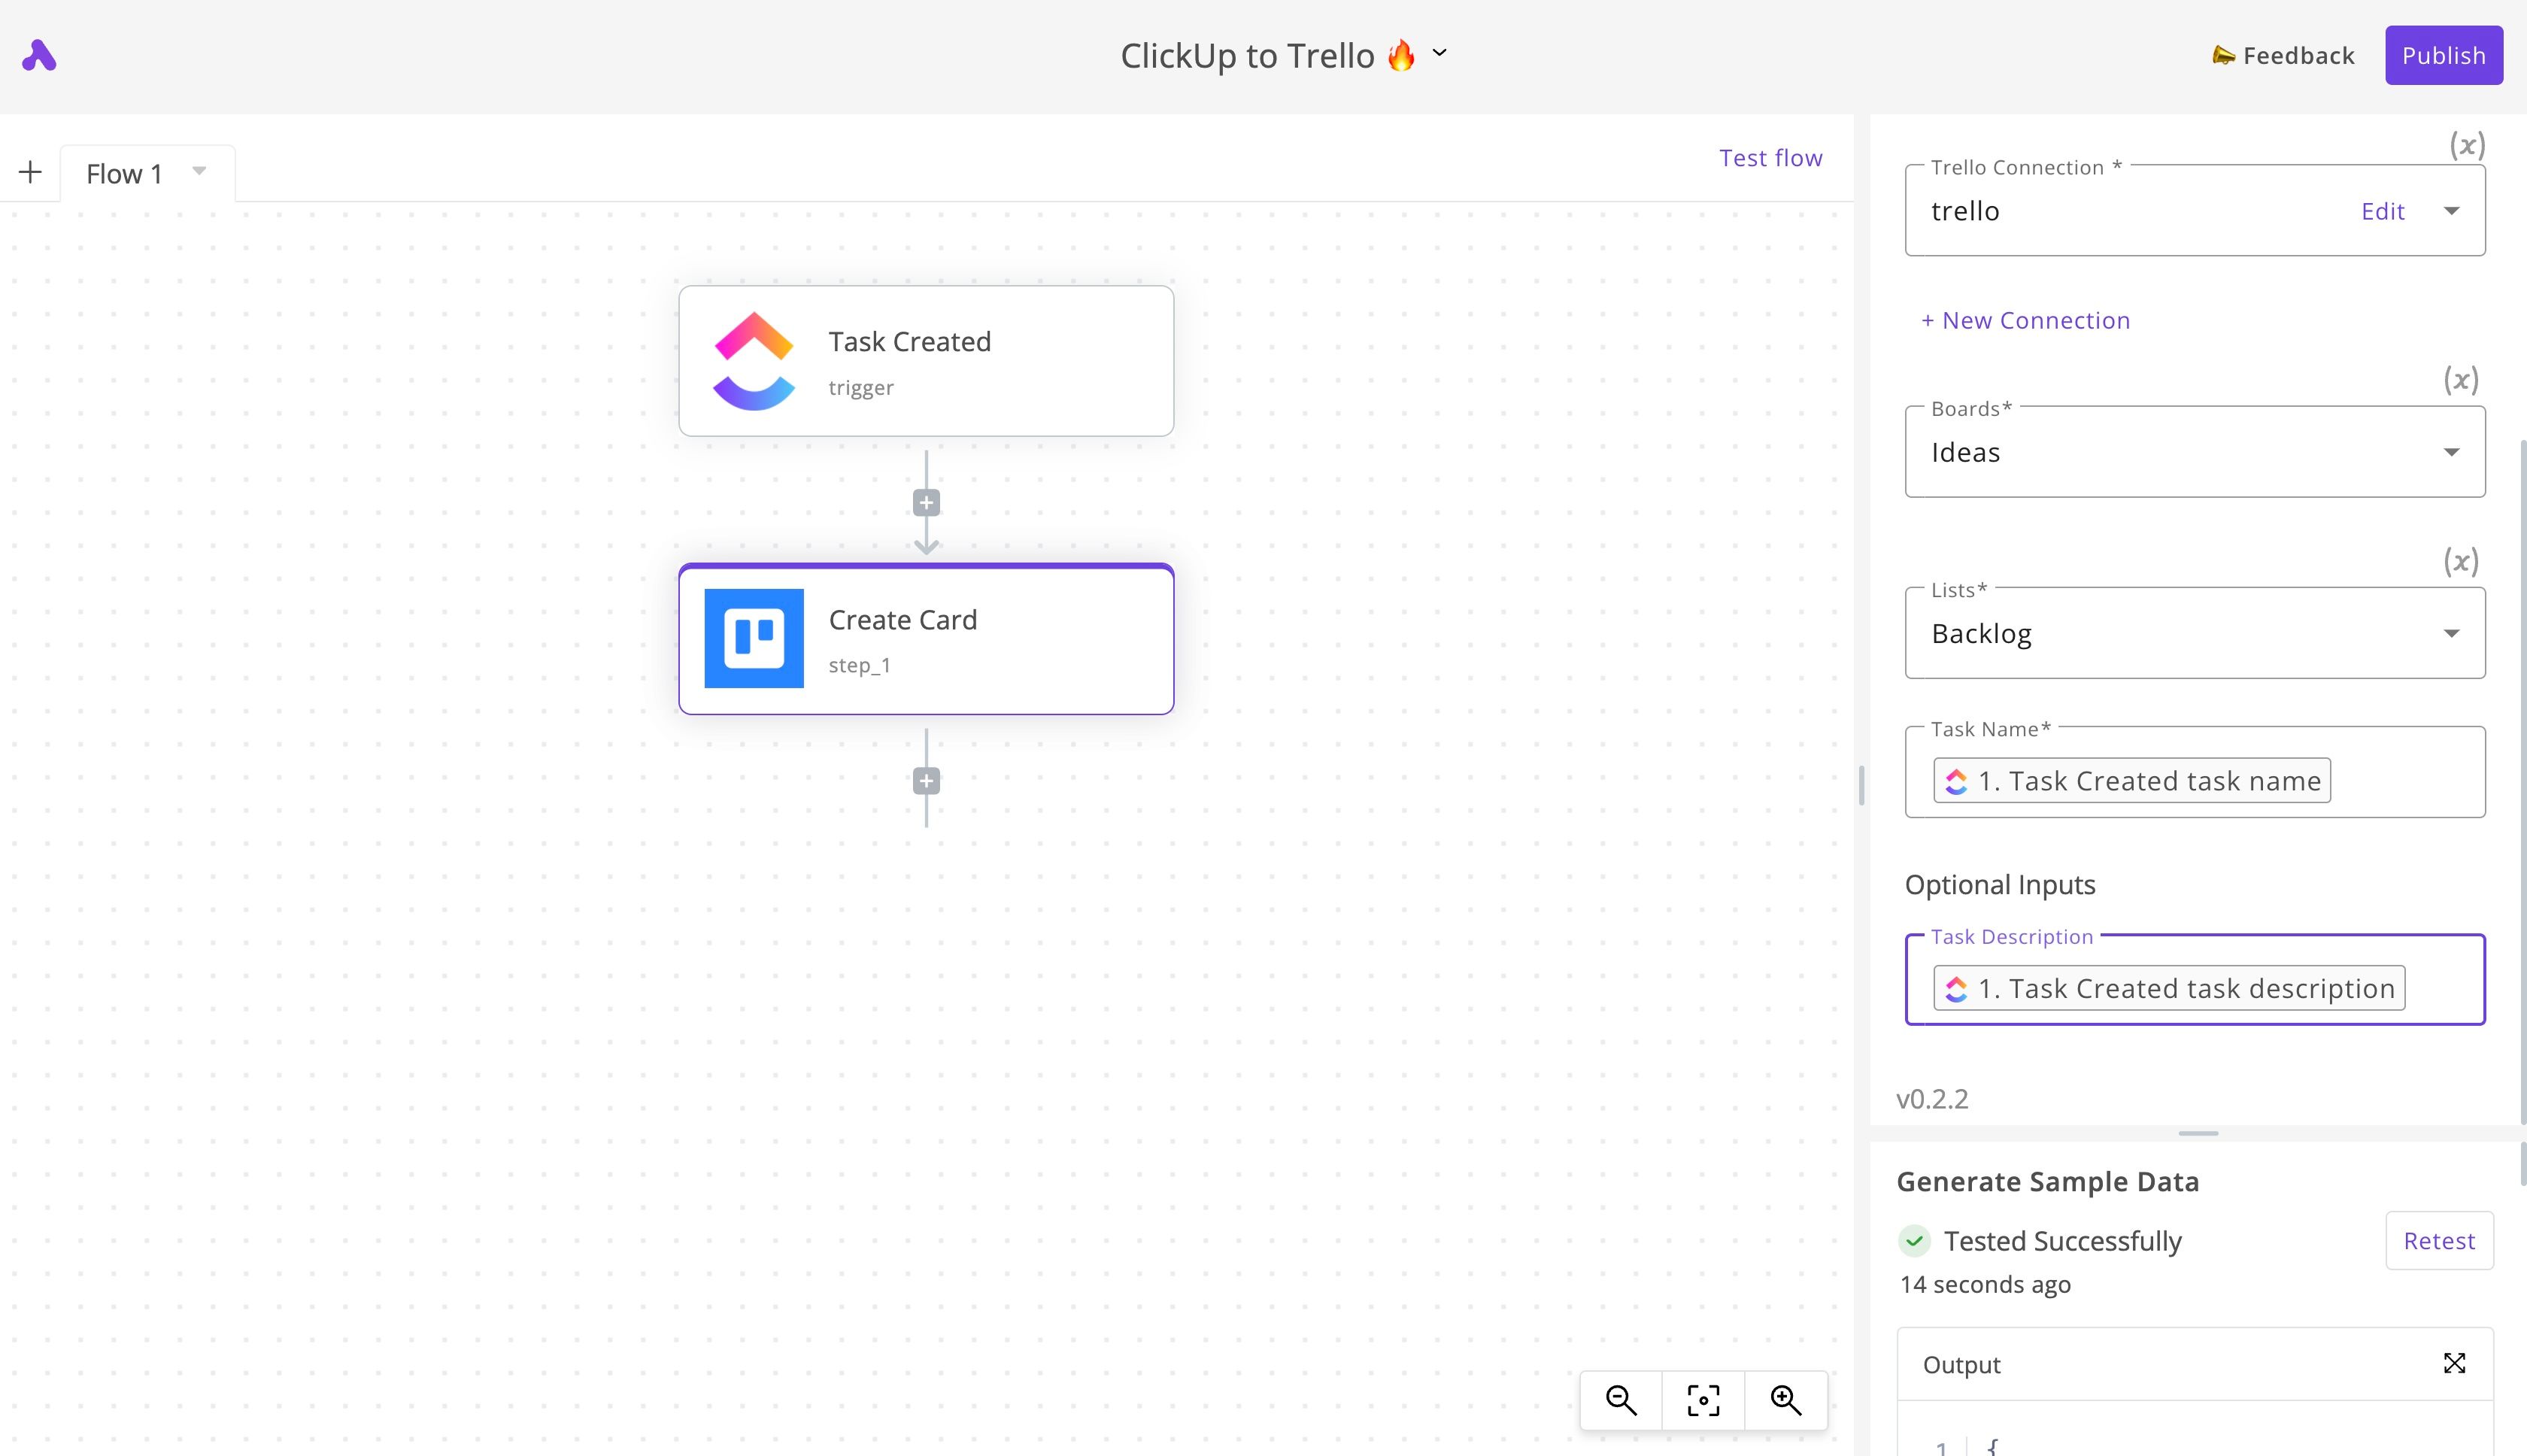Publish the flow
Viewport: 2527px width, 1456px height.
pos(2443,56)
